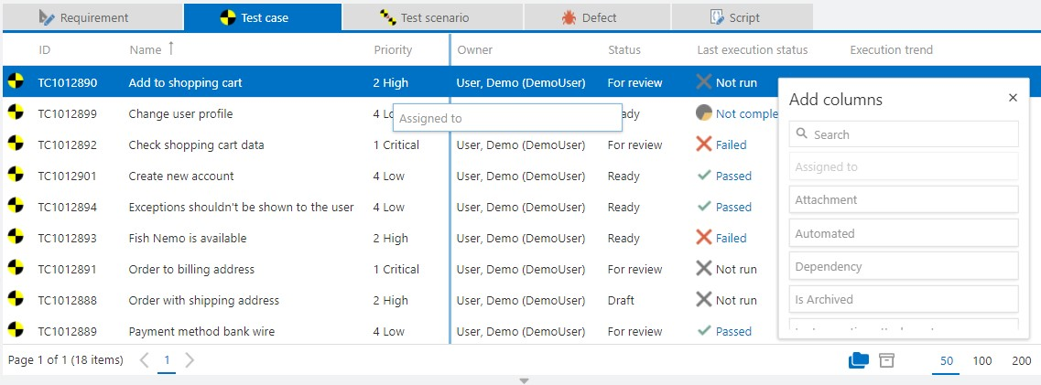Click test case icon for TC1012899

click(16, 113)
